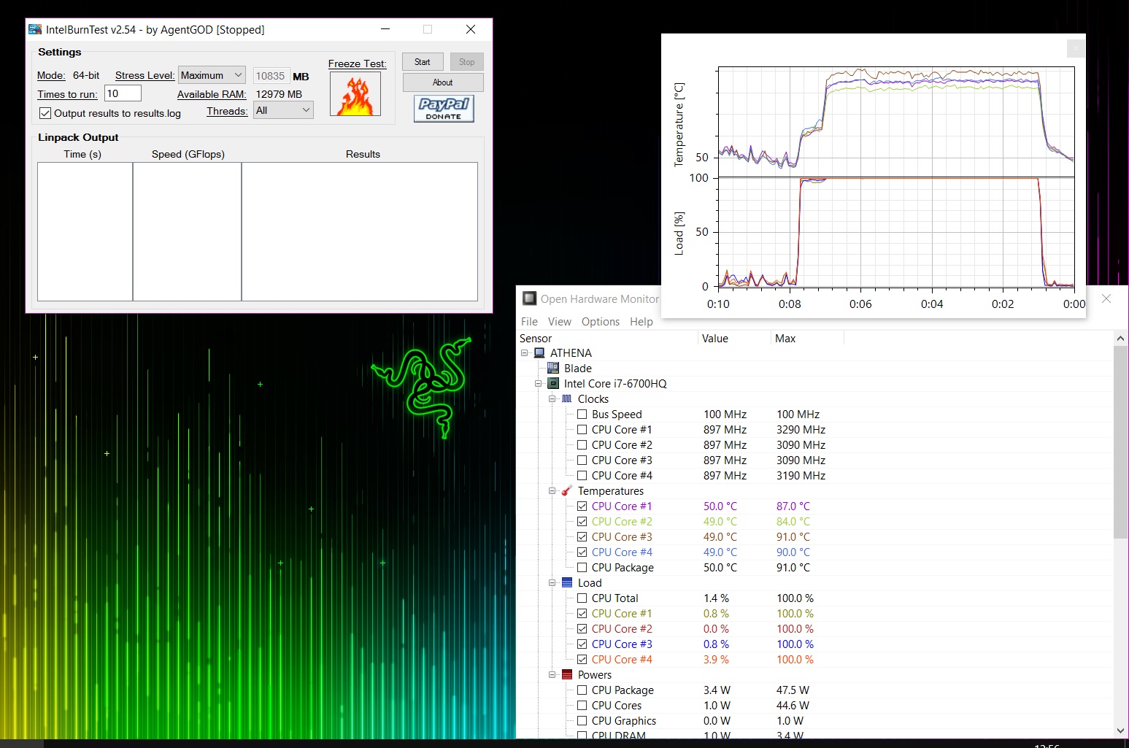
Task: Click the 91.0 °C CPU Package max value
Action: click(793, 568)
